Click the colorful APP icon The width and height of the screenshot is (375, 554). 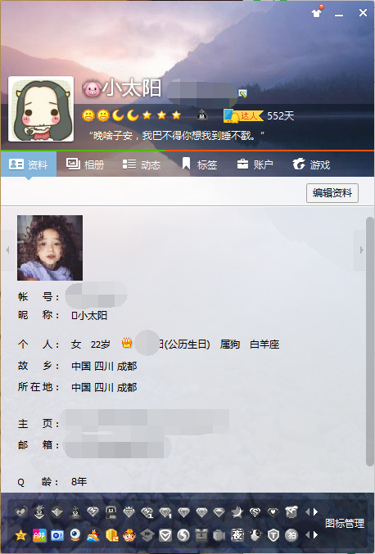coord(38,536)
